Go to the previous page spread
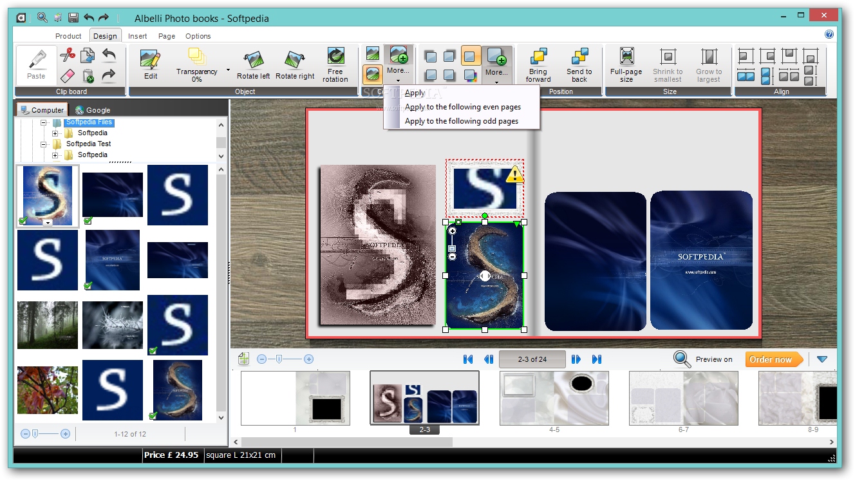The height and width of the screenshot is (481, 855). pyautogui.click(x=489, y=359)
